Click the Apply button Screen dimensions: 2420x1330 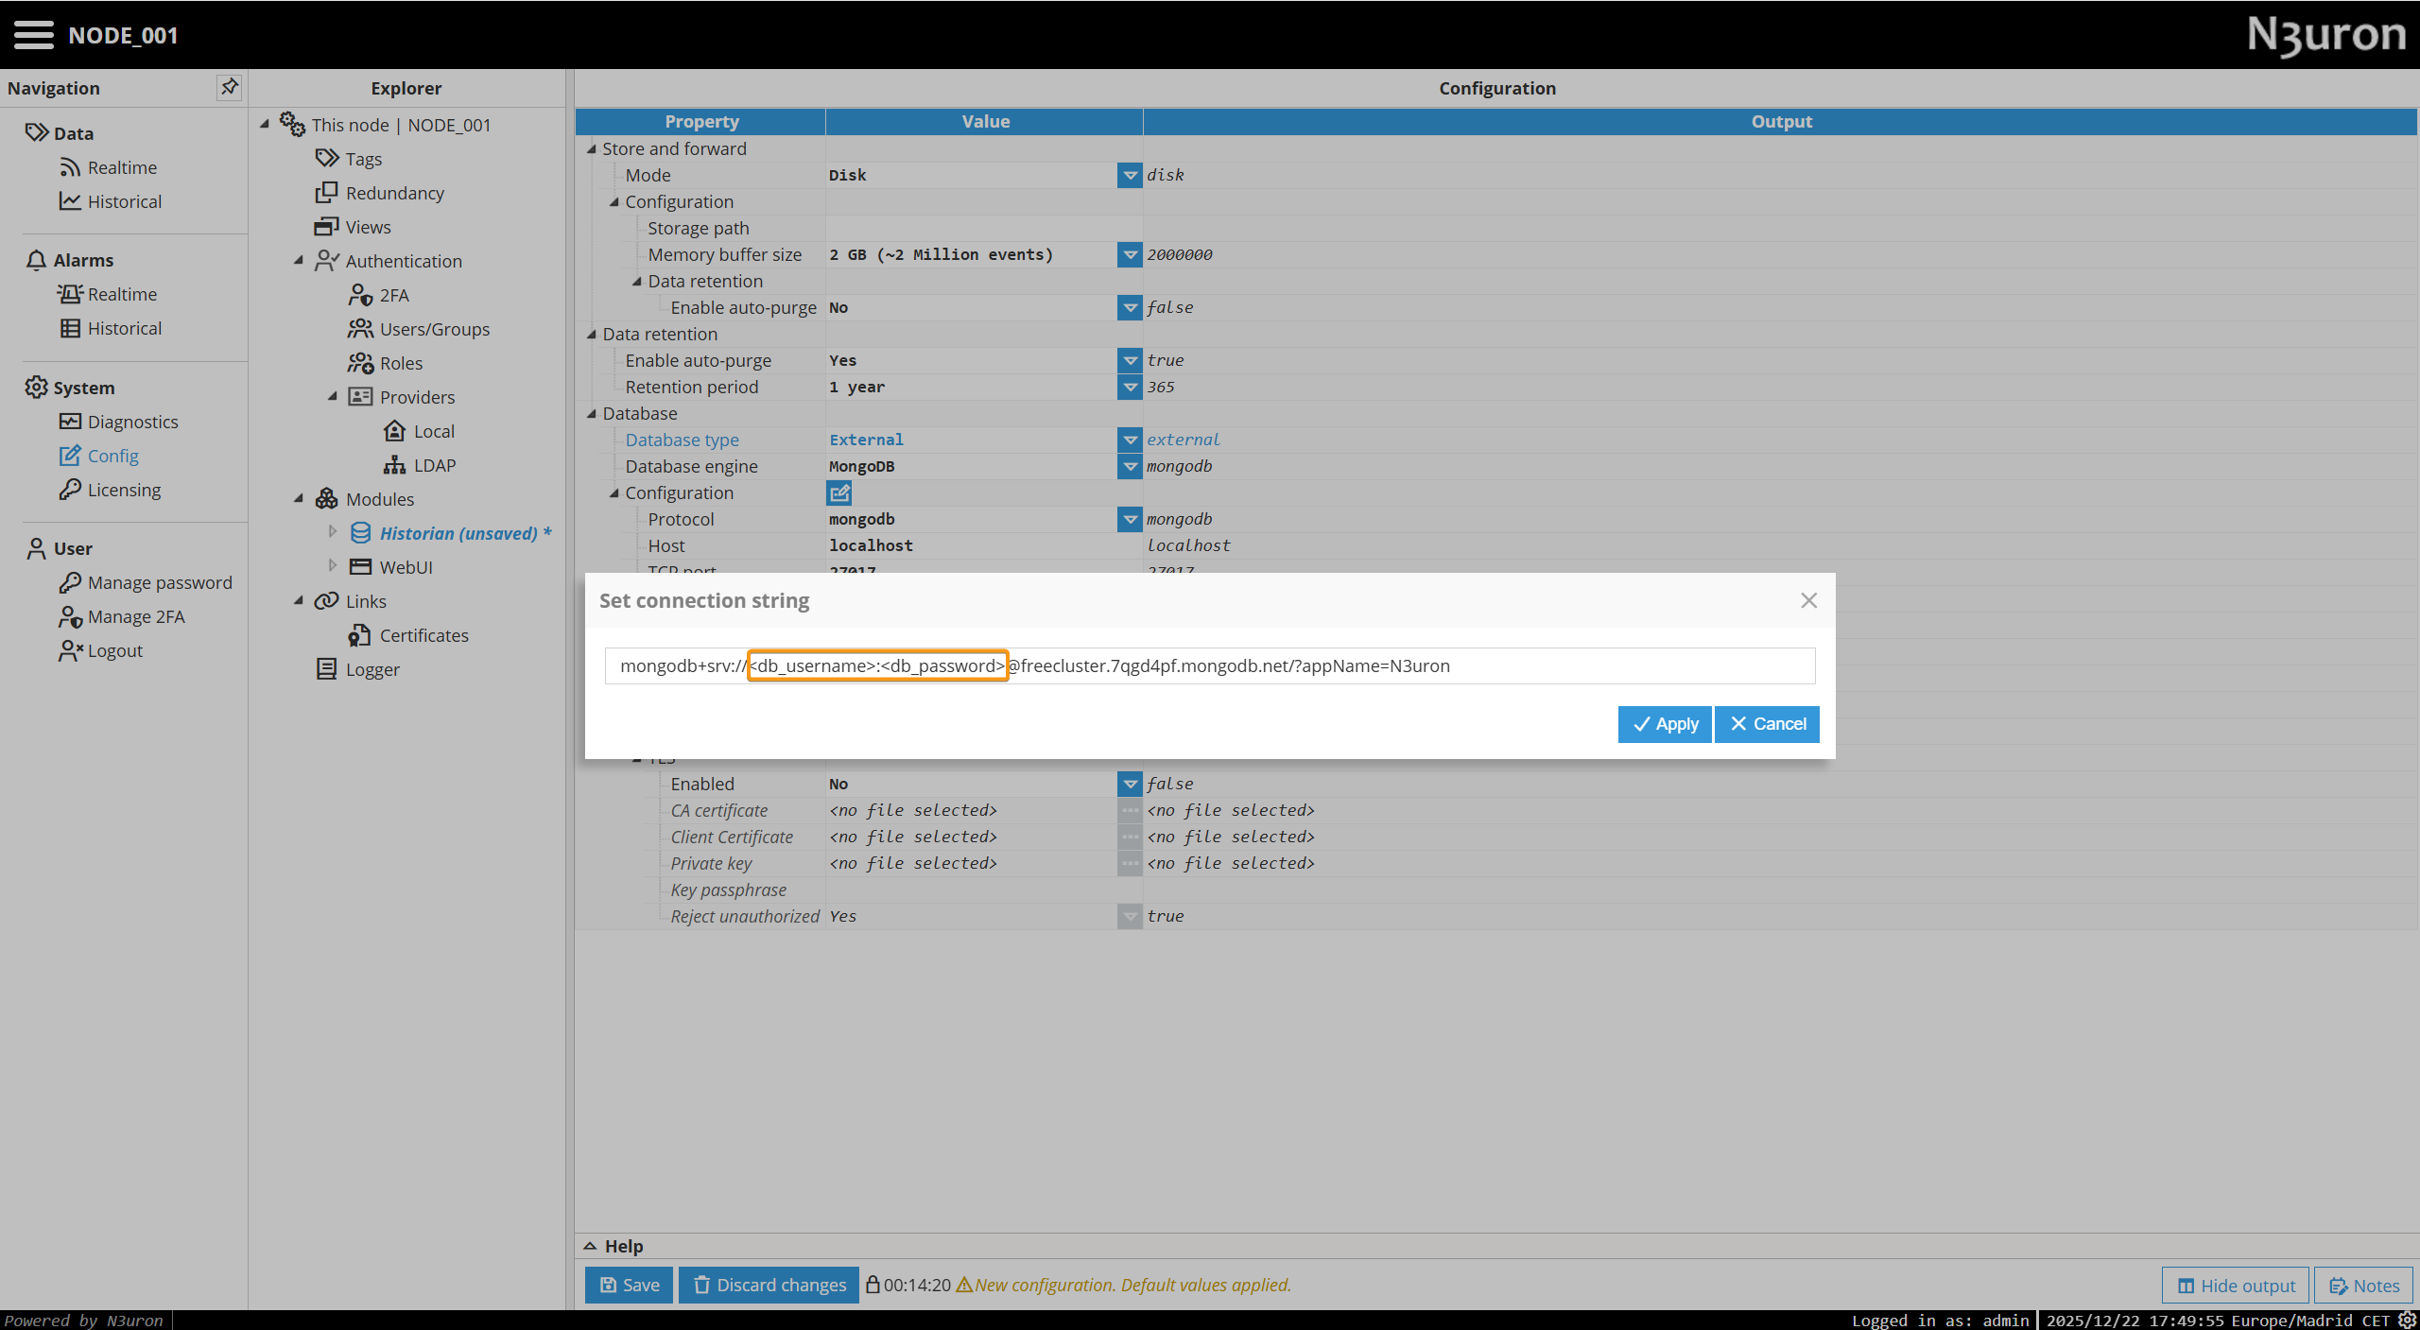(x=1664, y=724)
